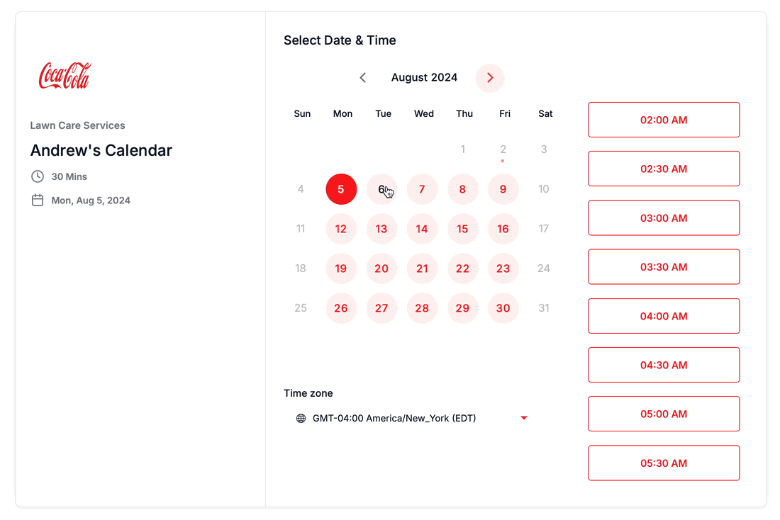The image size is (780, 520).
Task: Open the time zone dropdown arrow
Action: 524,418
